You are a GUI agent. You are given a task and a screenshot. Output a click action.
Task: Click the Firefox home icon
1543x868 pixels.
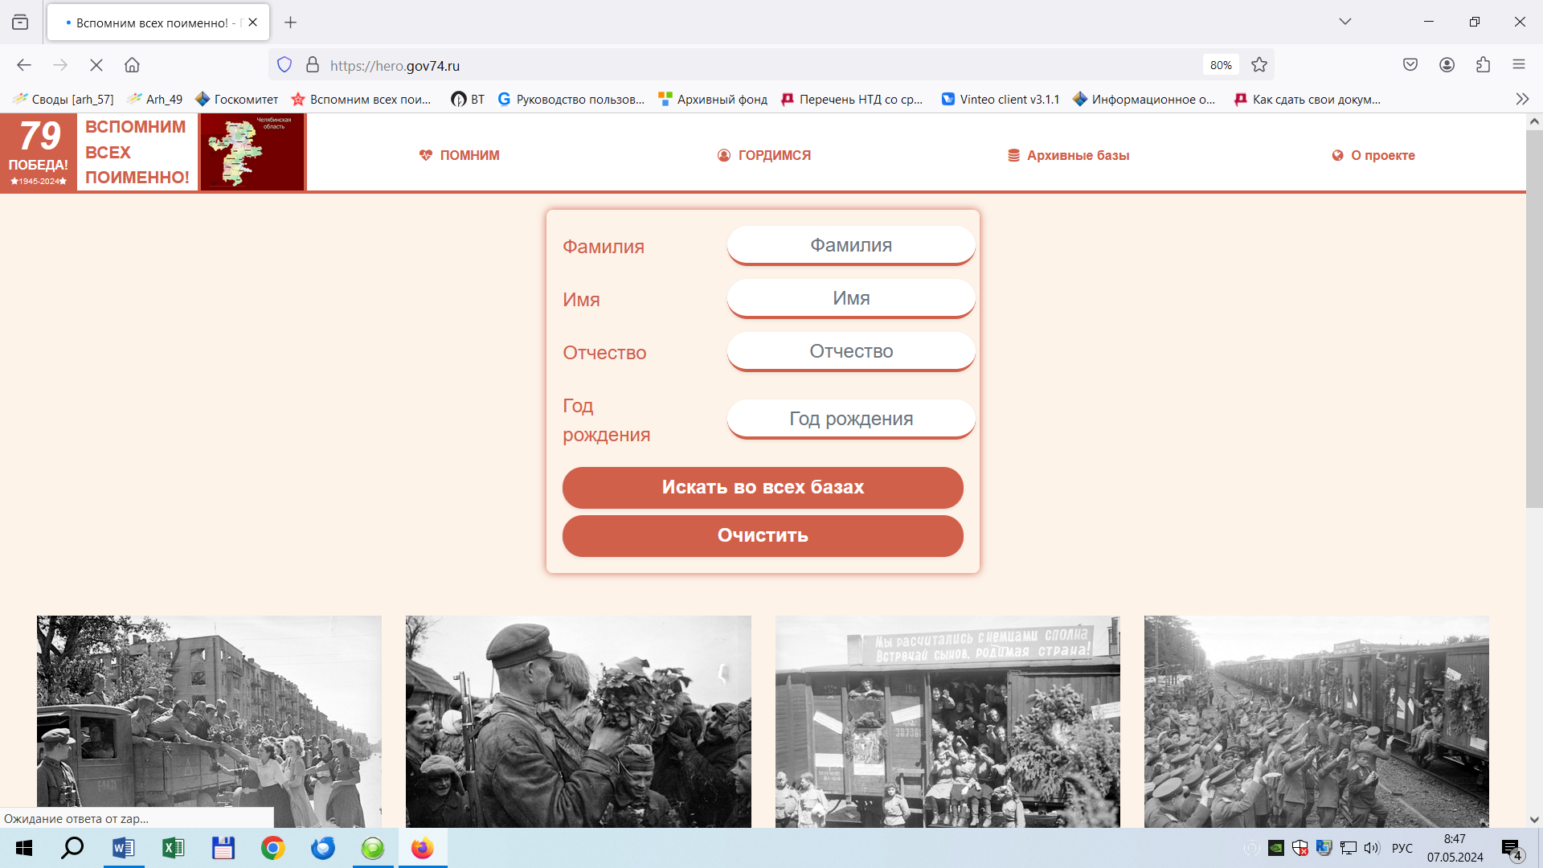[x=132, y=65]
